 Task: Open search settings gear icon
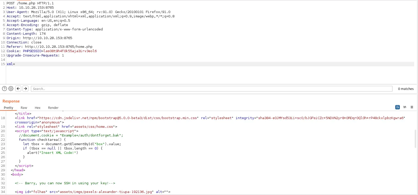[x=11, y=89]
